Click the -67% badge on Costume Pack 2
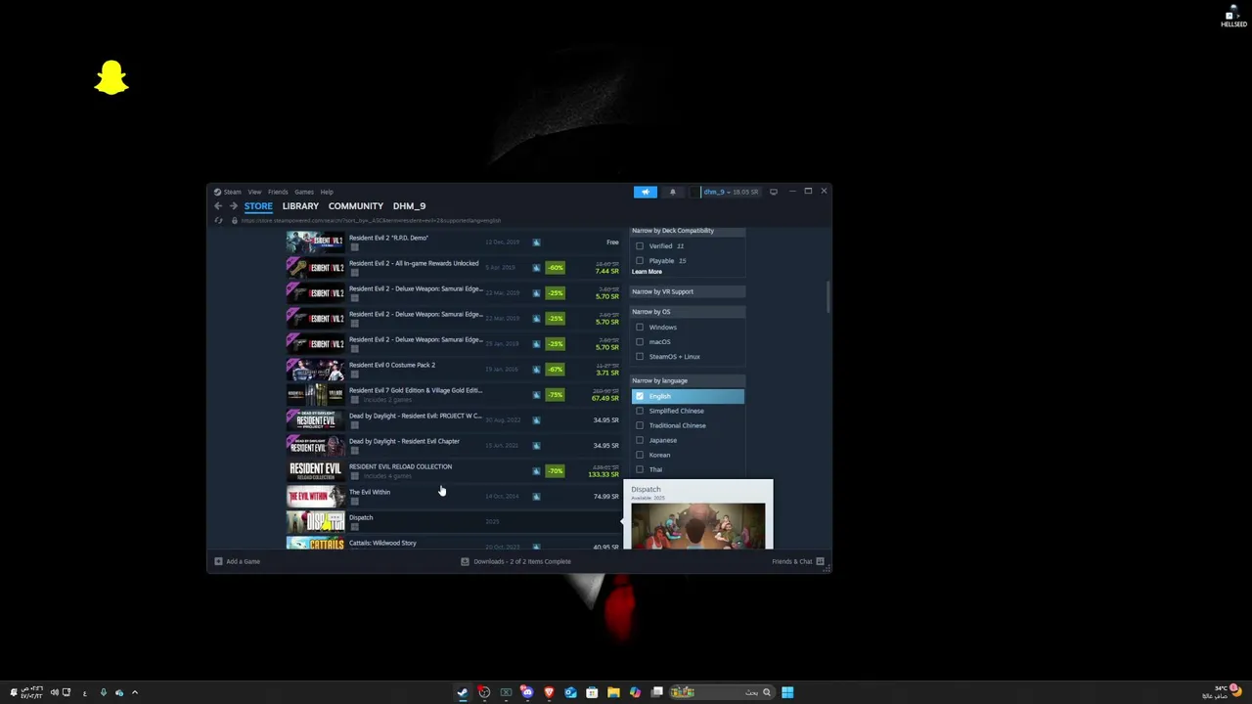Viewport: 1252px width, 704px height. click(x=556, y=370)
